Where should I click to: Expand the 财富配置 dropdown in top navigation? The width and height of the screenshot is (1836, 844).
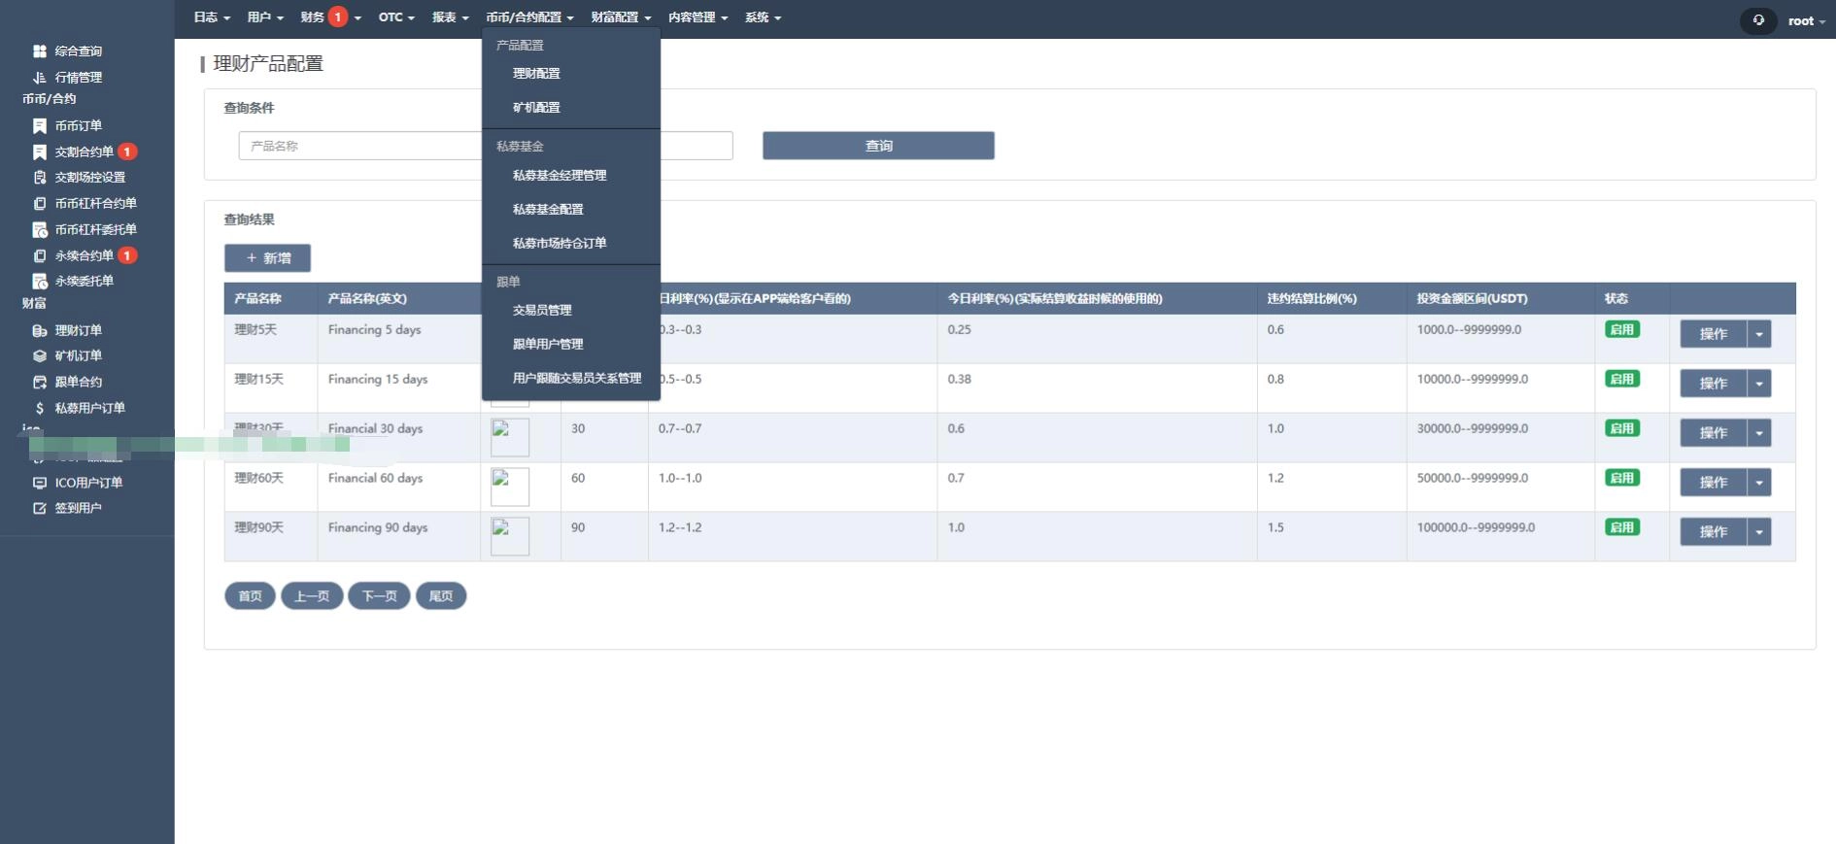click(x=621, y=17)
